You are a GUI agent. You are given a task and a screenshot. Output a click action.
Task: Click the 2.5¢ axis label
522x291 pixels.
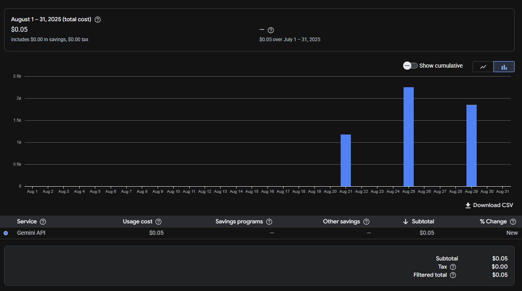pos(17,76)
